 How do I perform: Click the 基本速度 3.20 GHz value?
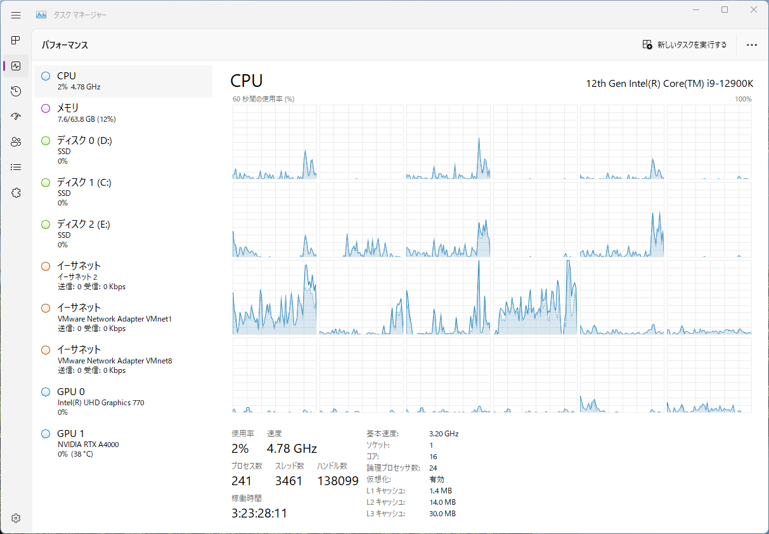(x=444, y=434)
